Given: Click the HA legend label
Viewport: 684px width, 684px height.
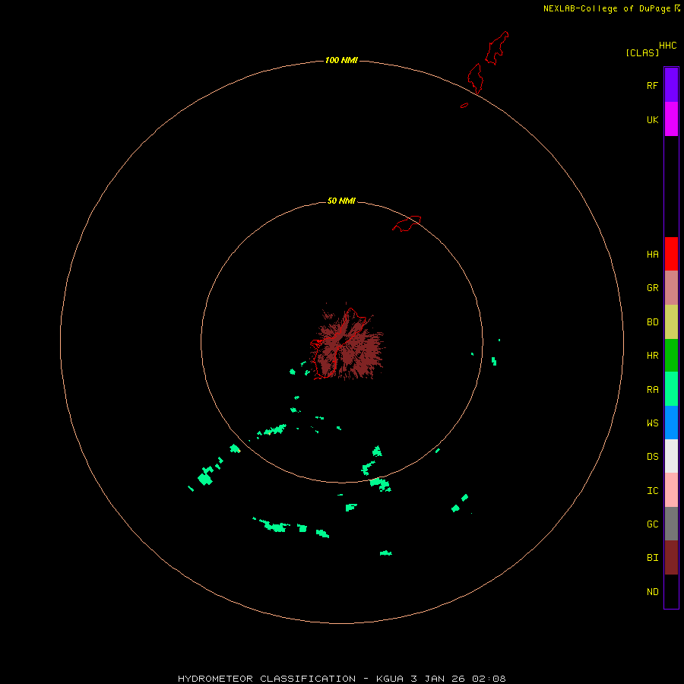Looking at the screenshot, I should (652, 254).
